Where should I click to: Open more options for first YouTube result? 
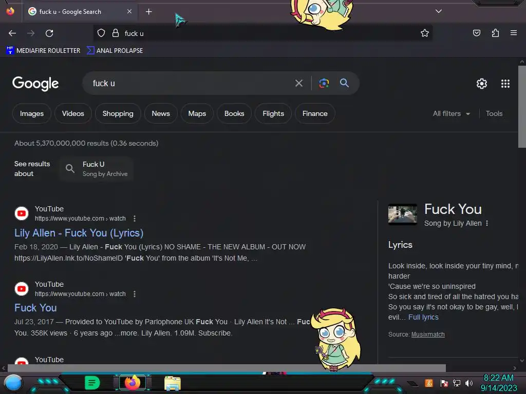(135, 219)
